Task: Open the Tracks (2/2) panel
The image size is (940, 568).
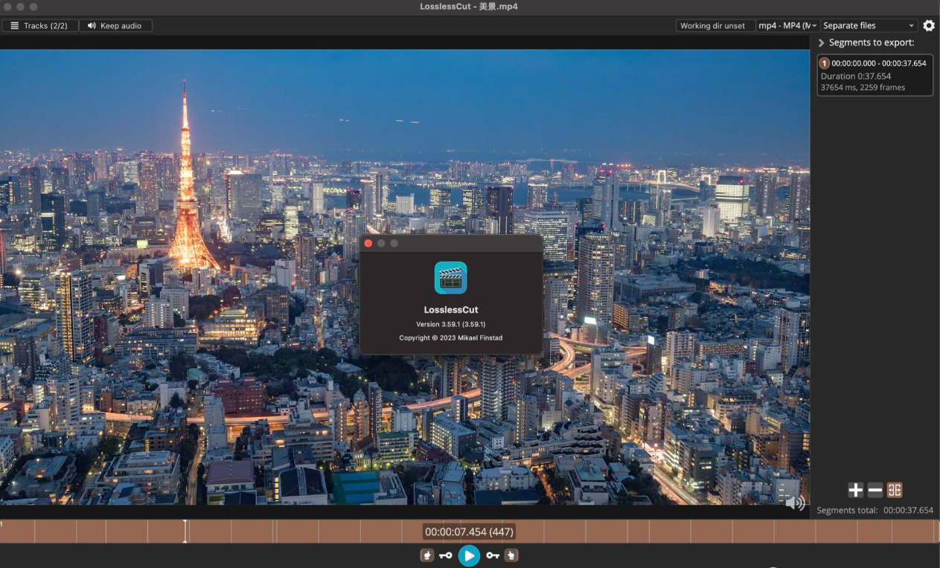Action: (x=39, y=26)
